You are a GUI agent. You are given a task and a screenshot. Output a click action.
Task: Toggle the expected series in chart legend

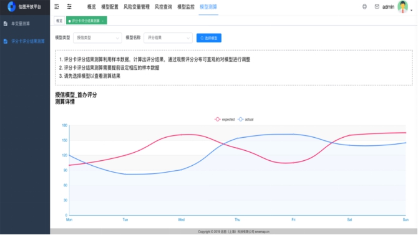pyautogui.click(x=225, y=119)
